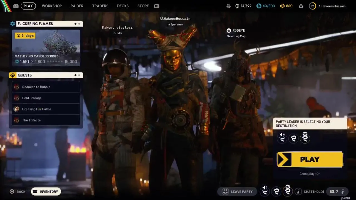This screenshot has width=356, height=200.
Task: Open the DECKS tab
Action: [123, 6]
